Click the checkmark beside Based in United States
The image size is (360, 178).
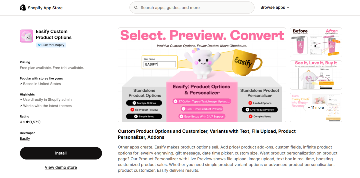[x=21, y=84]
